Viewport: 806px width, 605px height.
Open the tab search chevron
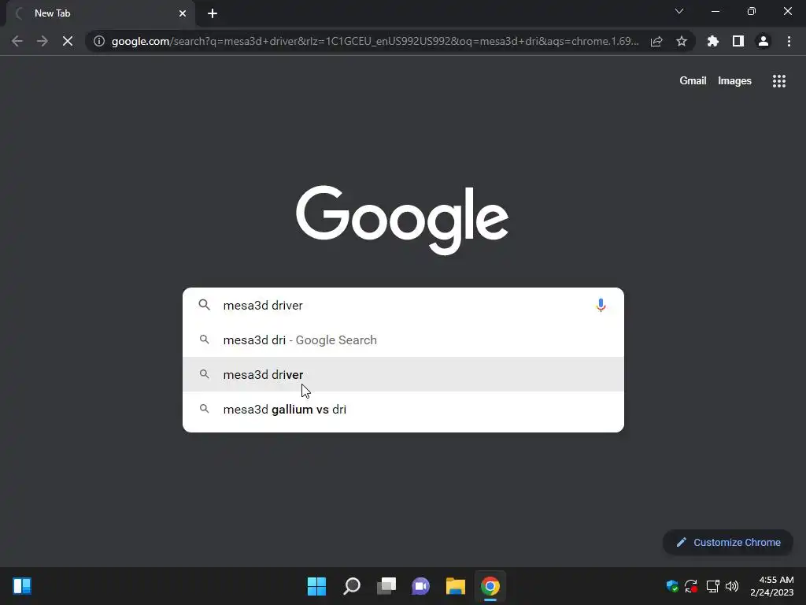click(679, 11)
